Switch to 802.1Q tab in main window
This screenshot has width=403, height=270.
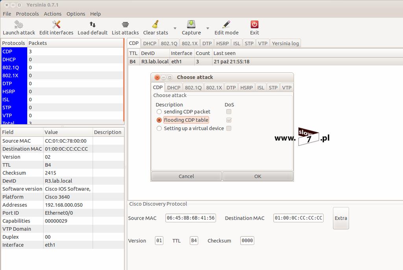pyautogui.click(x=169, y=43)
